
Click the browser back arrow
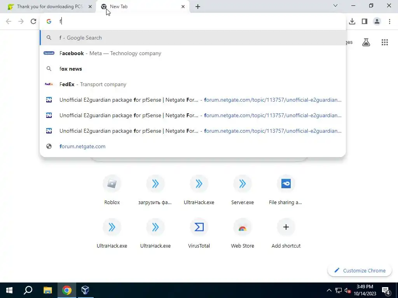coord(9,21)
